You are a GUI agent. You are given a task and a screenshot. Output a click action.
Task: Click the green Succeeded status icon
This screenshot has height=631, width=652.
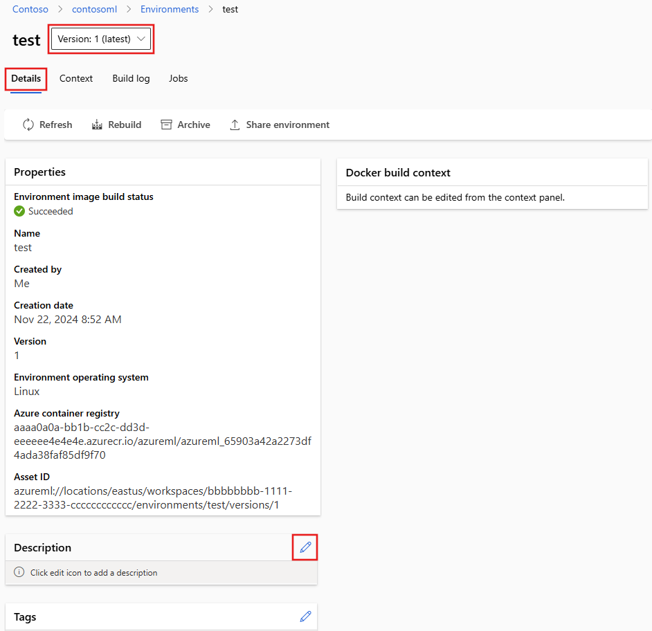[19, 211]
